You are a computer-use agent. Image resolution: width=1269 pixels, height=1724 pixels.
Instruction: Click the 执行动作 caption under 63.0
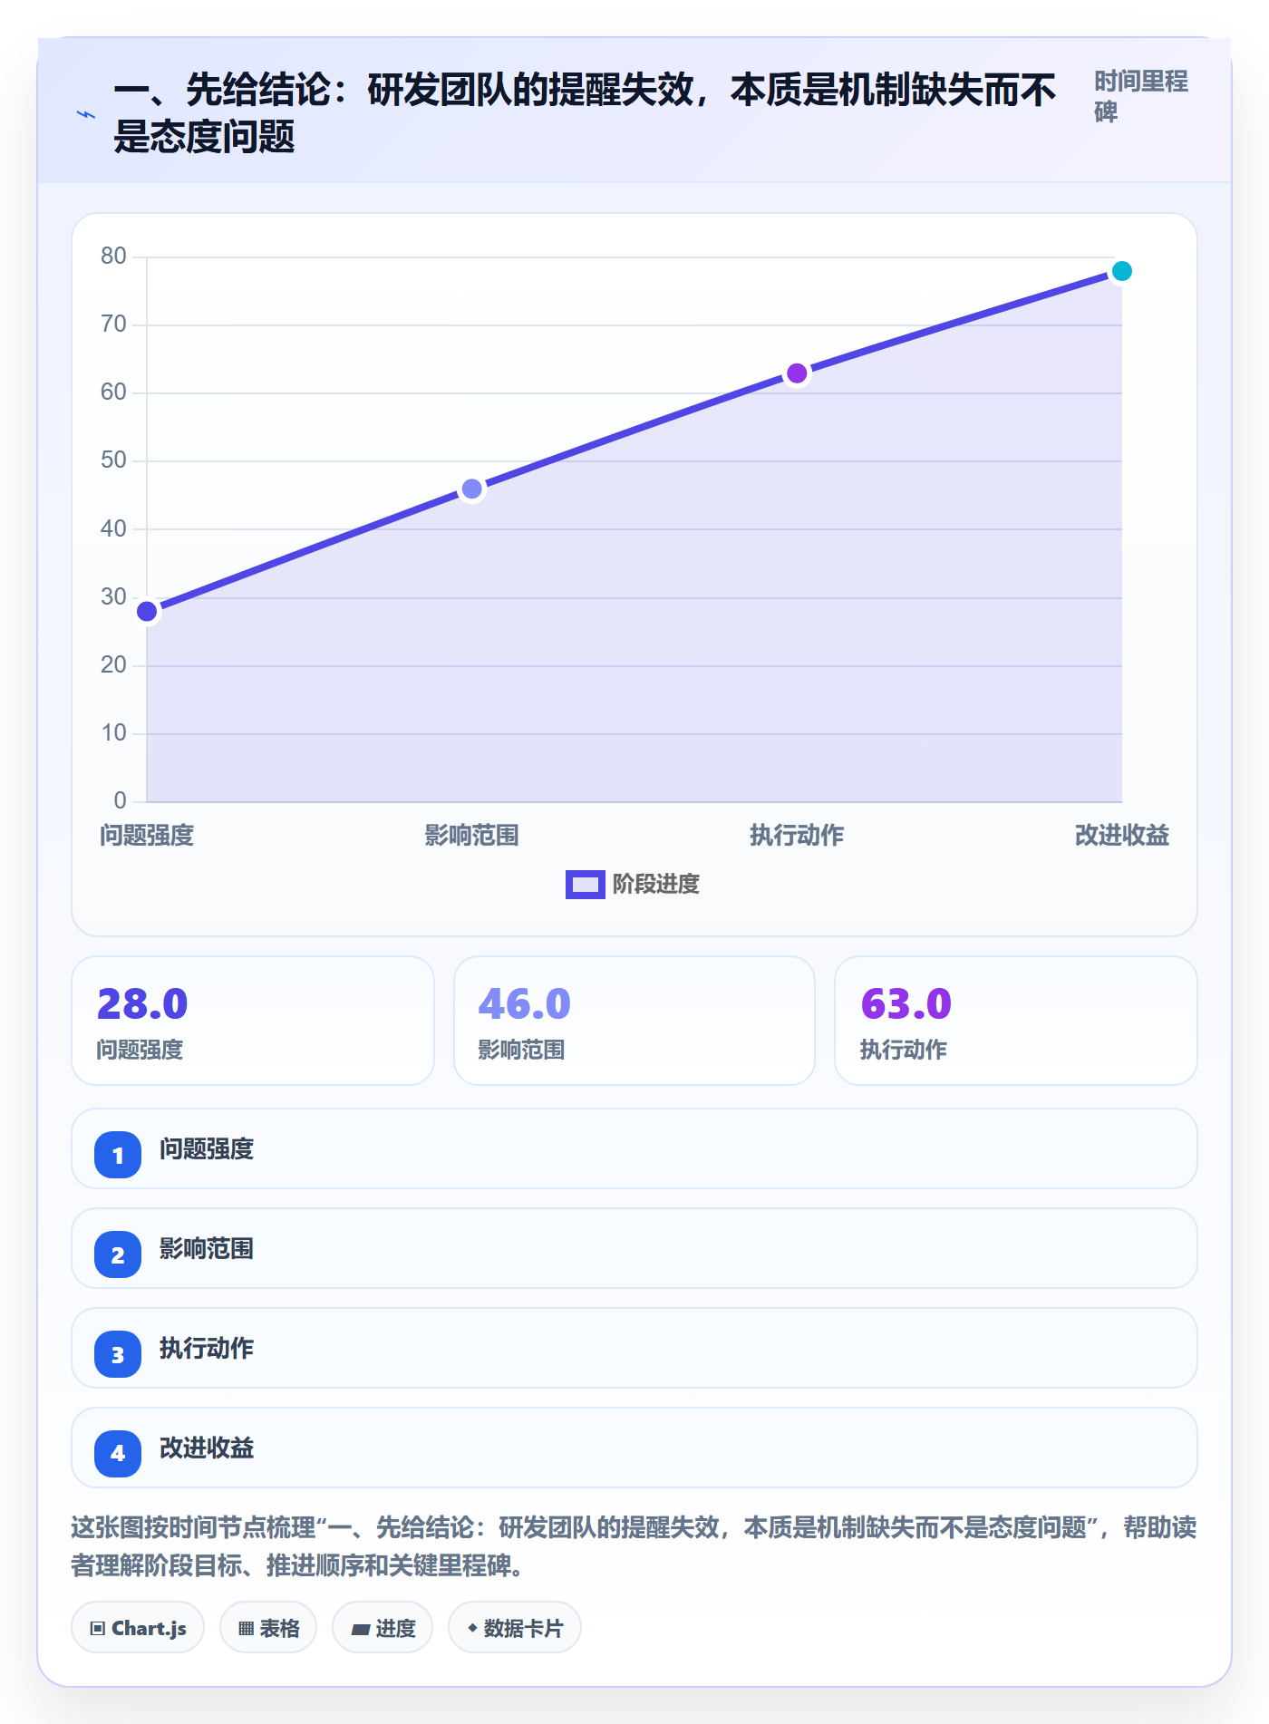904,1051
